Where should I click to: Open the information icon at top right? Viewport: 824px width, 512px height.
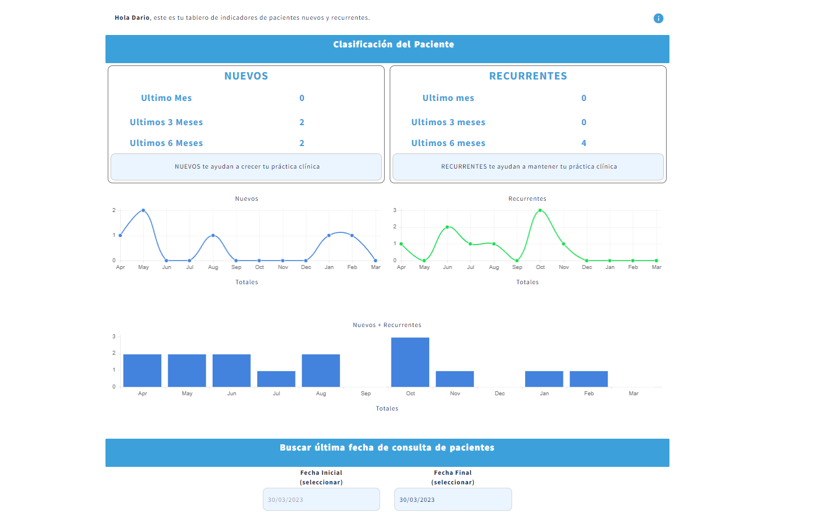(658, 18)
